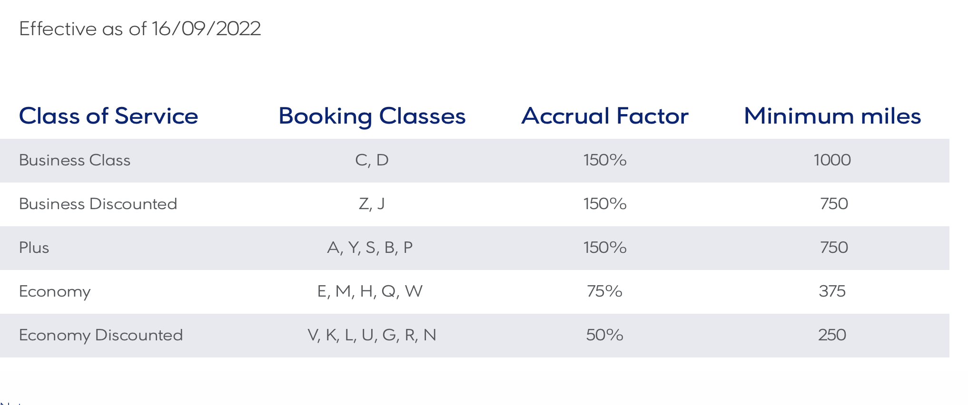Click the 'Economy Discounted' row label
Viewport: 968px width, 405px height.
[101, 335]
